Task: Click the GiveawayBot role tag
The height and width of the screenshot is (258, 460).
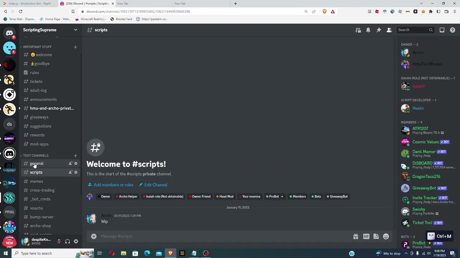Action: (x=337, y=196)
